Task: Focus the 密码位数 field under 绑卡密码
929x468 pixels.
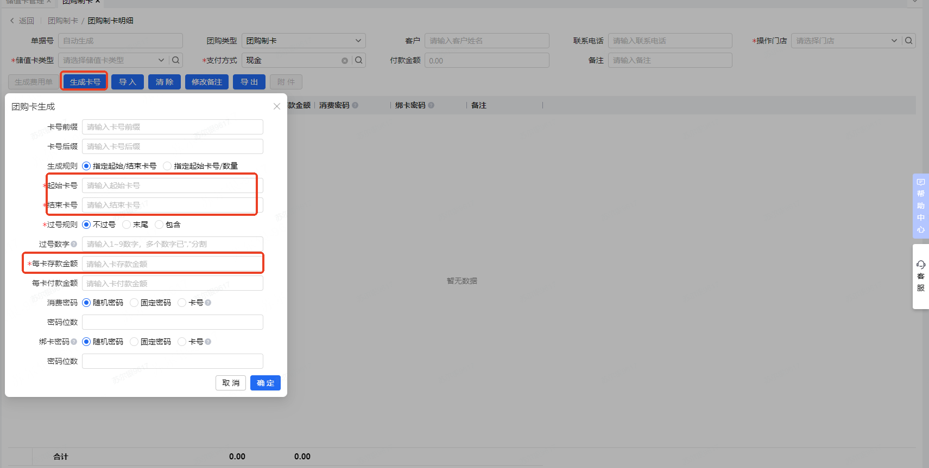Action: [173, 361]
